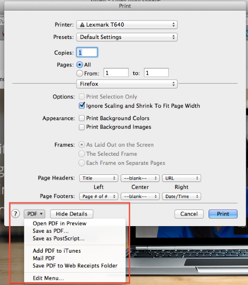Click the 'to' page number field

[x=156, y=73]
